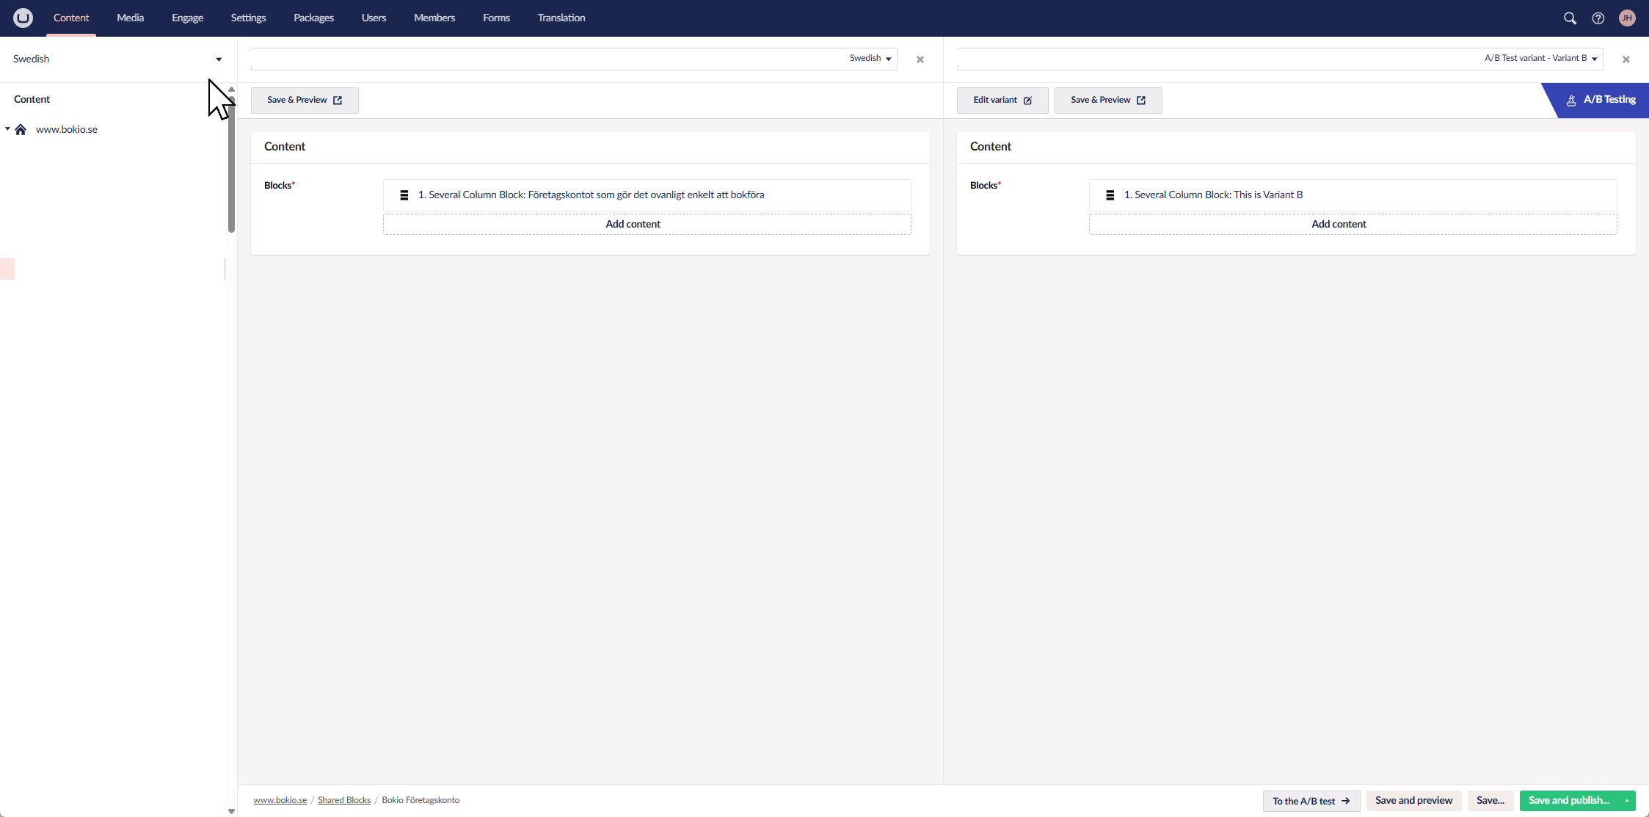1649x817 pixels.
Task: Expand the Save and publish arrow menu
Action: (x=1627, y=801)
